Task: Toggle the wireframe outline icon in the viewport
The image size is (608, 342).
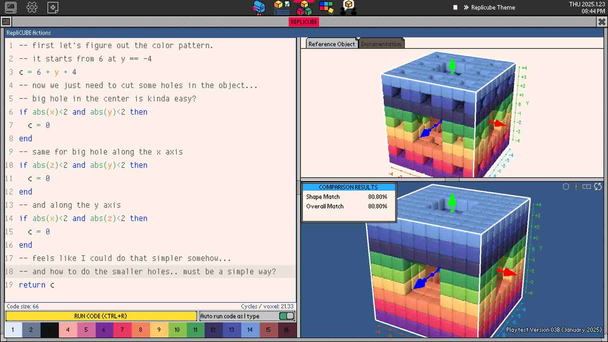Action: coord(566,187)
